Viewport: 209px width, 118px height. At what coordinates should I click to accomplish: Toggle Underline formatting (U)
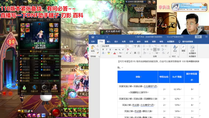pos(110,50)
